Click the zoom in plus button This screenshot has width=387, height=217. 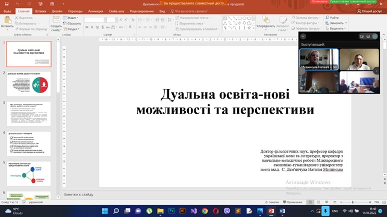click(370, 202)
